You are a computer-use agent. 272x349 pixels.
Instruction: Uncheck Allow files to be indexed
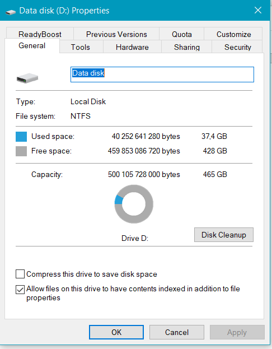click(x=20, y=290)
